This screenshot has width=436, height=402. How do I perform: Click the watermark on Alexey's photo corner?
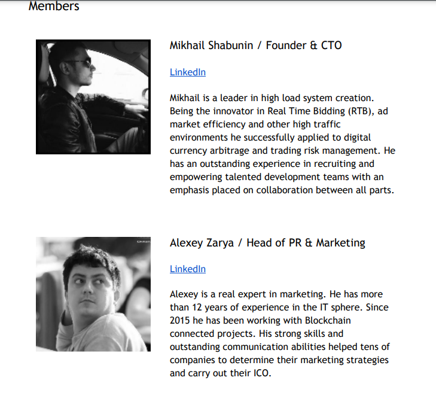pos(144,241)
